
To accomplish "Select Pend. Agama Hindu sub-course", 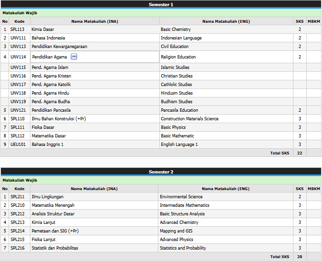I will (50, 93).
